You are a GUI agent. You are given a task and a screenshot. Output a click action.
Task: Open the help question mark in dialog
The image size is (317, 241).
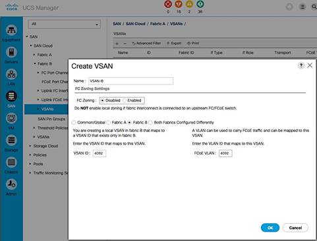[x=301, y=65]
